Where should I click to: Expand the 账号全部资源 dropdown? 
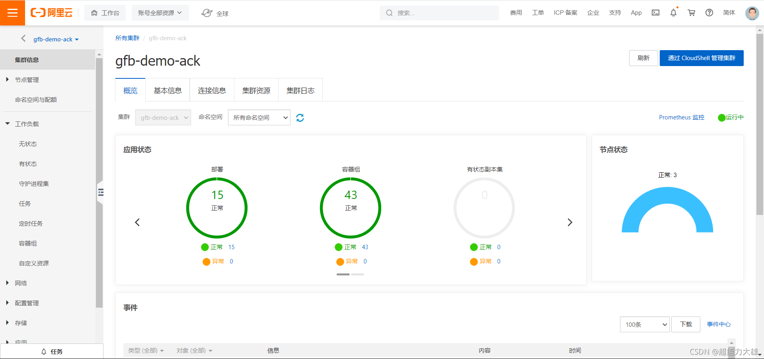tap(160, 13)
